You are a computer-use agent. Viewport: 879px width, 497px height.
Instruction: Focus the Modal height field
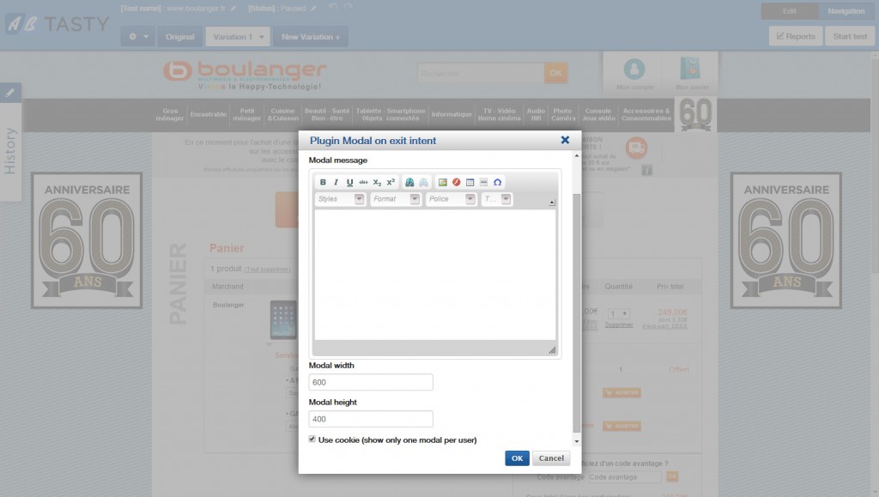point(371,419)
